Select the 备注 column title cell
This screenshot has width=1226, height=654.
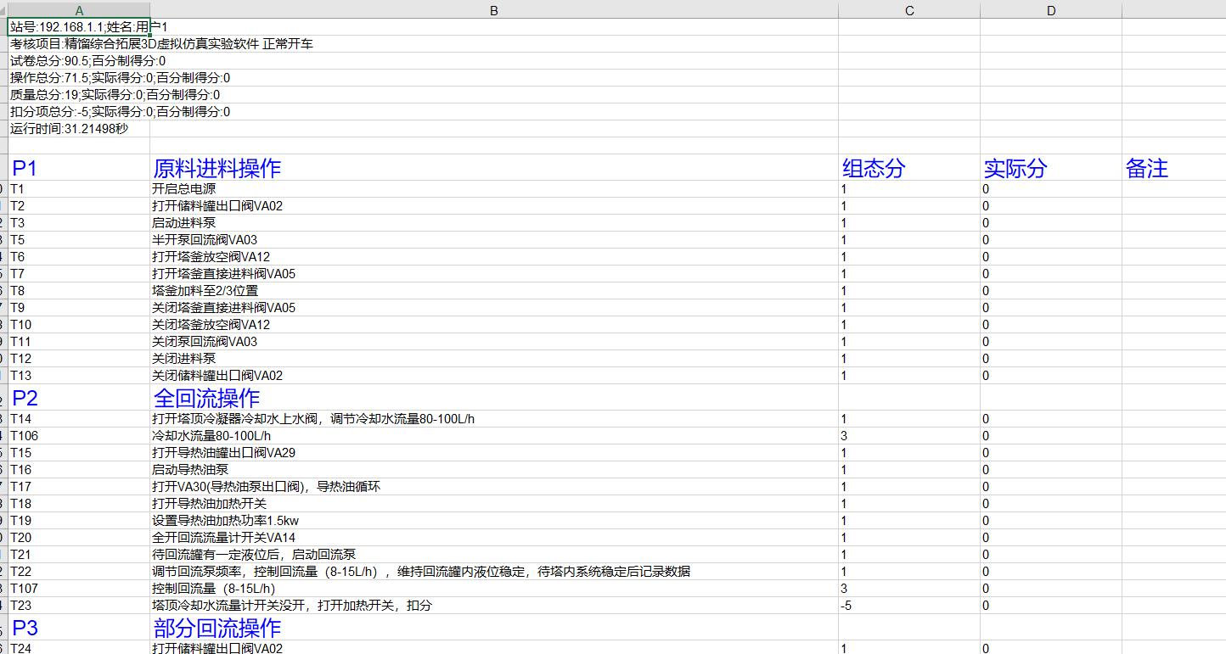click(x=1172, y=168)
